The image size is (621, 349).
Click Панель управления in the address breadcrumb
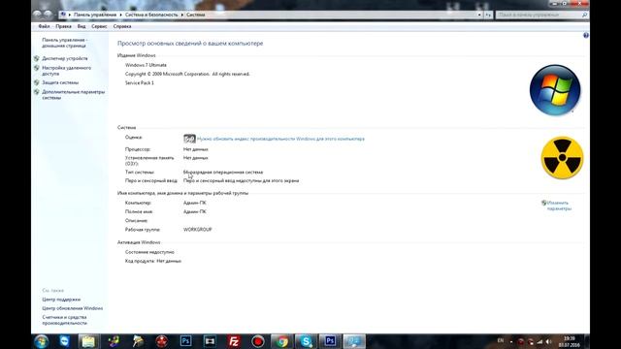(x=95, y=15)
